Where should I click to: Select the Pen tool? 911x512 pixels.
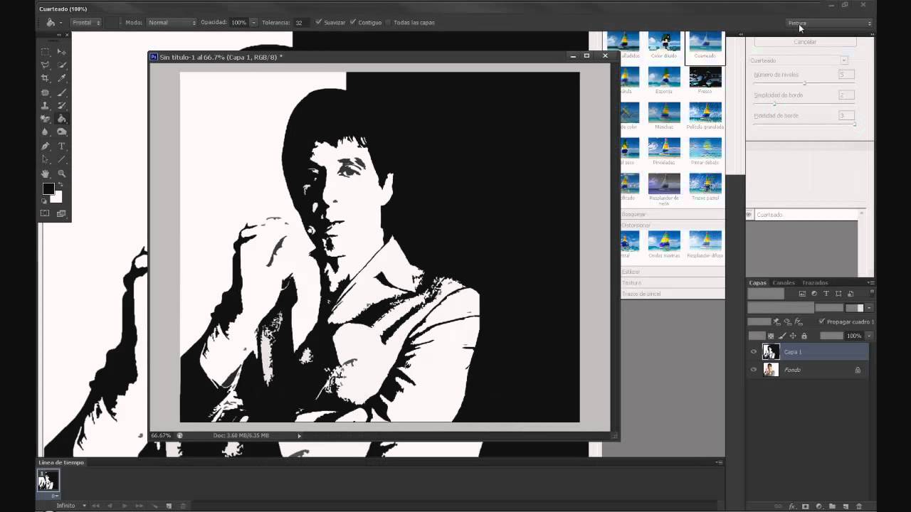click(46, 146)
